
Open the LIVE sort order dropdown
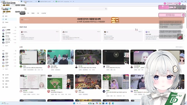[180, 47]
